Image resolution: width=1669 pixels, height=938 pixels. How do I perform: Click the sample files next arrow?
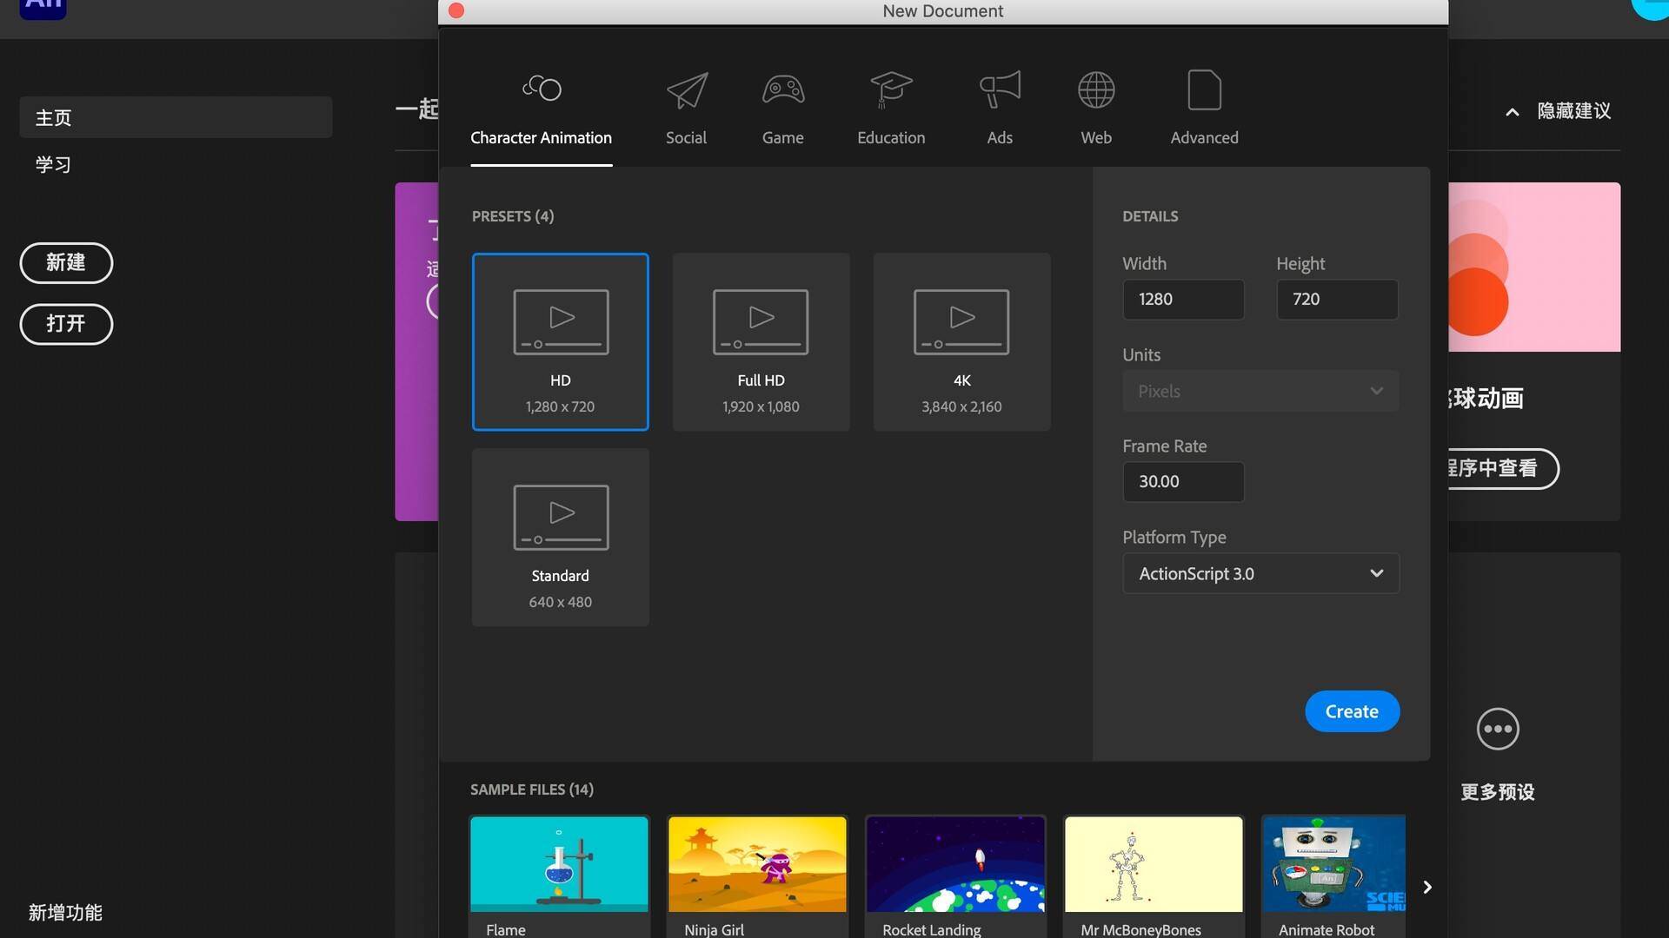(1426, 887)
